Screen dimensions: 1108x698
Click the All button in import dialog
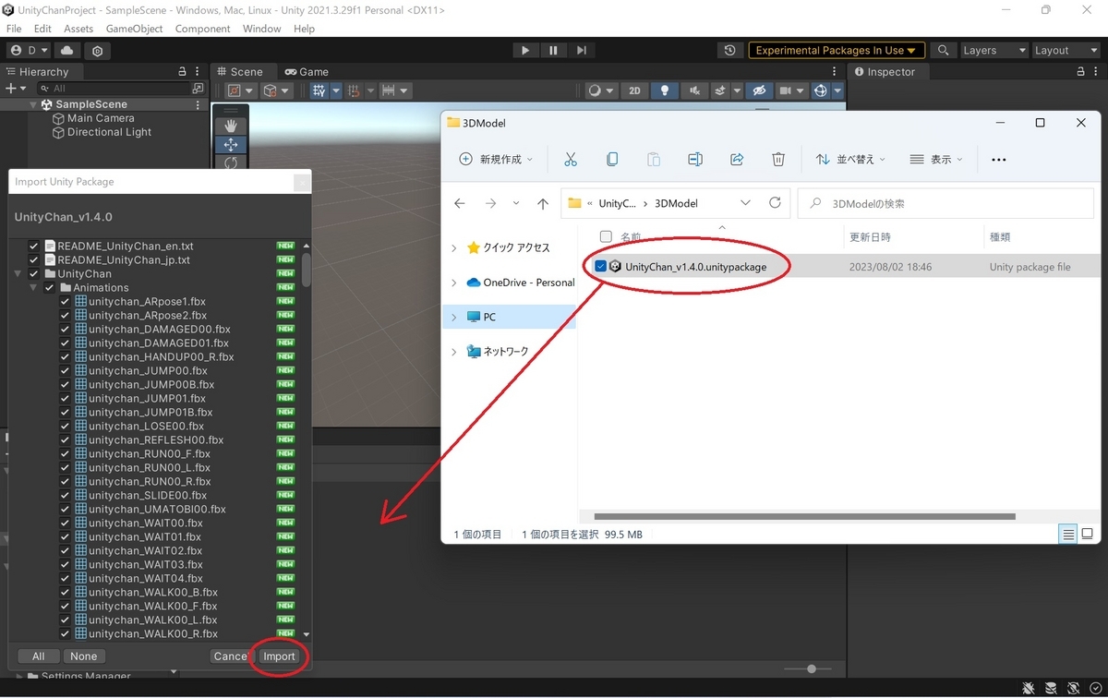coord(38,656)
